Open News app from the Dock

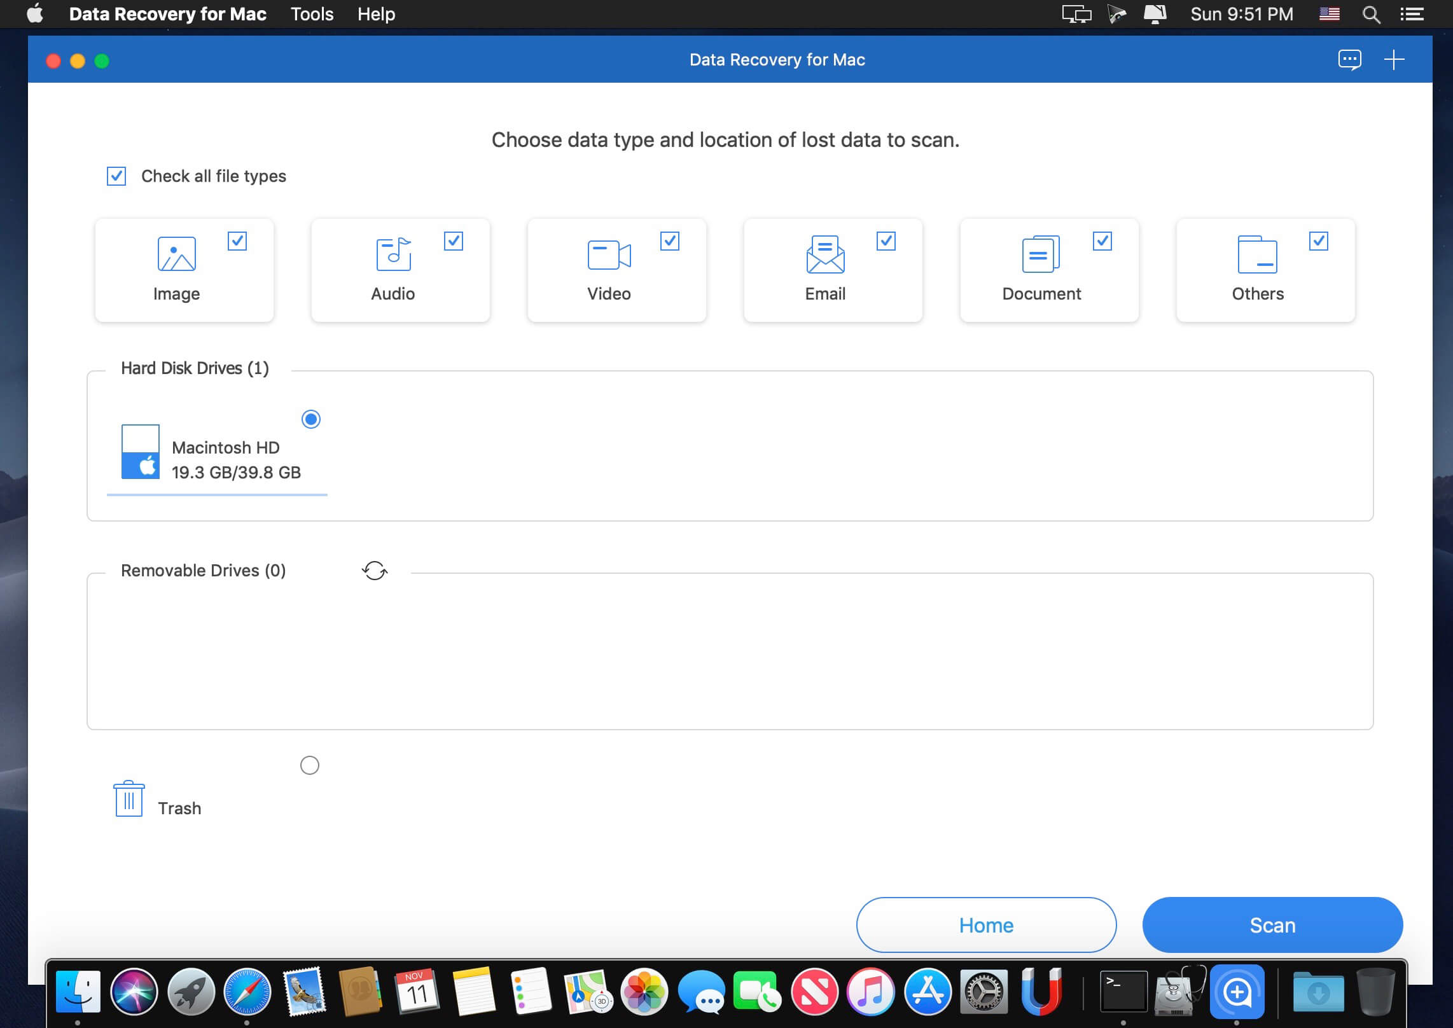pos(814,991)
